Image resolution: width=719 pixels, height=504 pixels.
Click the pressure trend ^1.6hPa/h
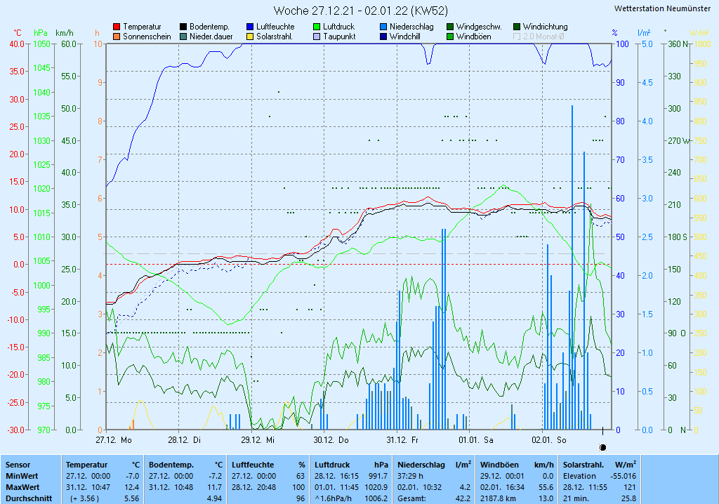tap(333, 498)
